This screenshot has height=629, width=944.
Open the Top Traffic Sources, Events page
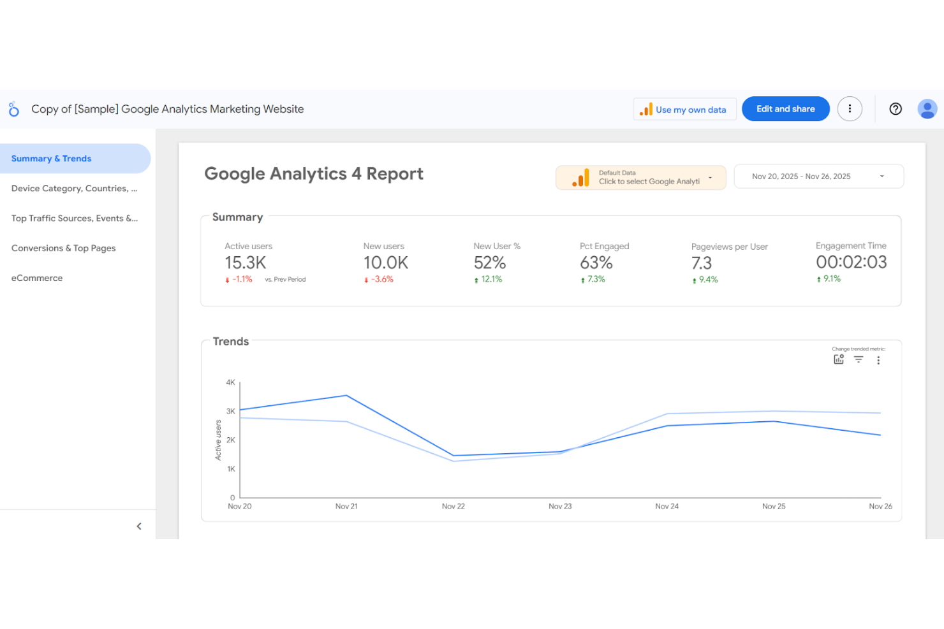[75, 219]
